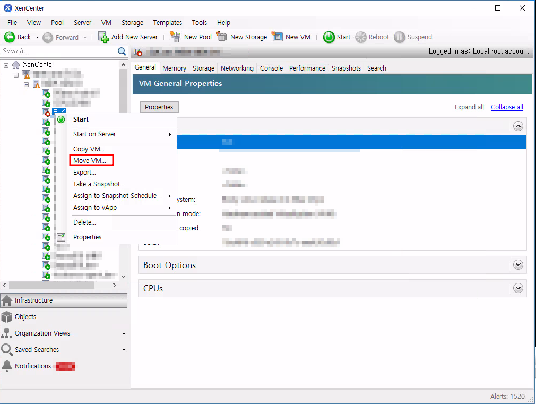Viewport: 536px width, 404px height.
Task: Click the Infrastructure house icon
Action: [x=6, y=300]
